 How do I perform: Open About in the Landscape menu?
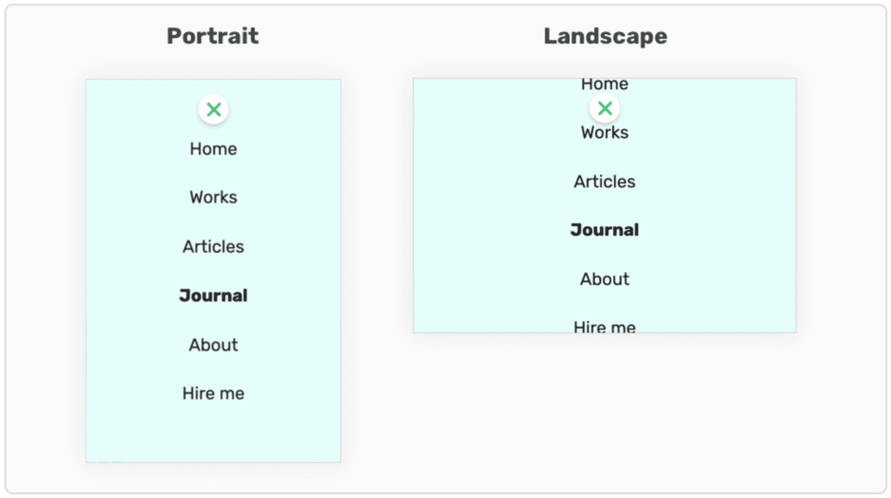(605, 279)
